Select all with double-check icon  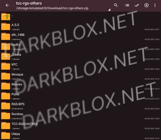(137, 5)
